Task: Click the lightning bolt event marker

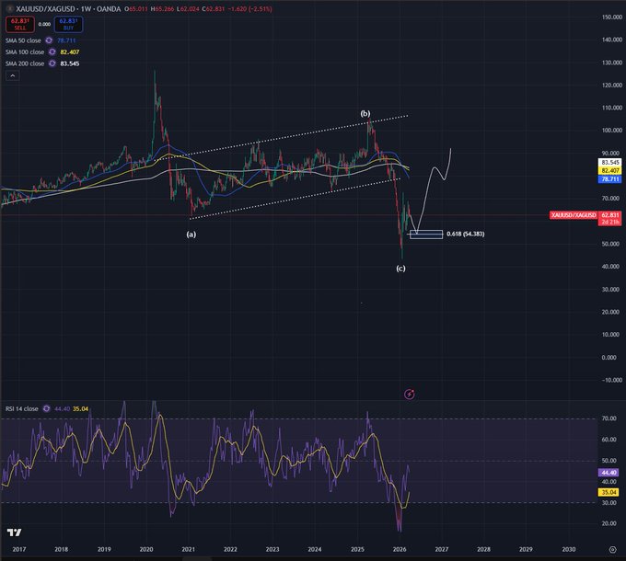Action: 410,394
